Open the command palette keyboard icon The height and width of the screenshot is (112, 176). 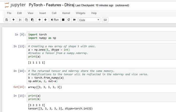(x=105, y=20)
